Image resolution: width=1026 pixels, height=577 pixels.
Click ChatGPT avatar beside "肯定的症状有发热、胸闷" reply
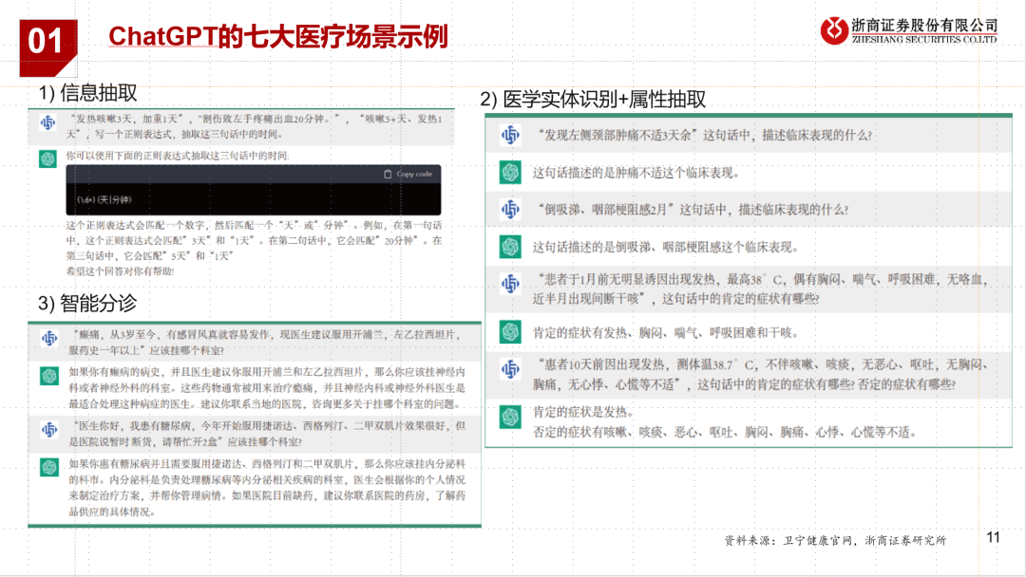point(510,332)
